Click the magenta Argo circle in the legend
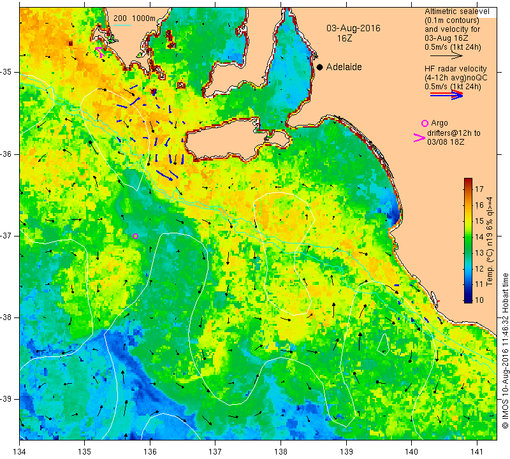510x459 pixels. click(425, 123)
